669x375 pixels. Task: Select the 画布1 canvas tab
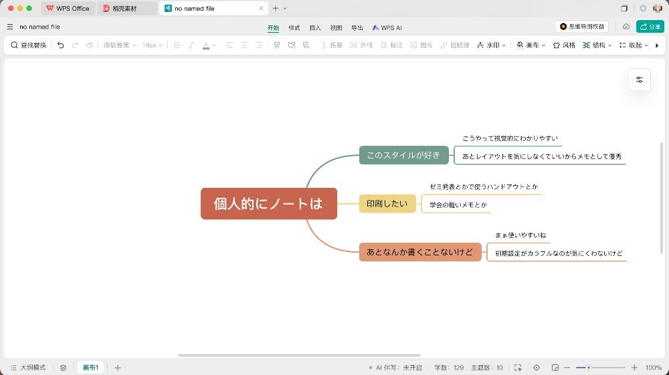[90, 368]
